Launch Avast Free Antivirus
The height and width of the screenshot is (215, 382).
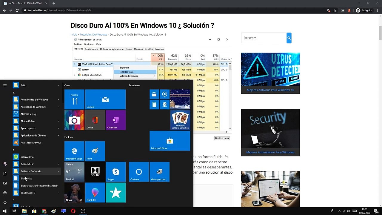click(37, 142)
